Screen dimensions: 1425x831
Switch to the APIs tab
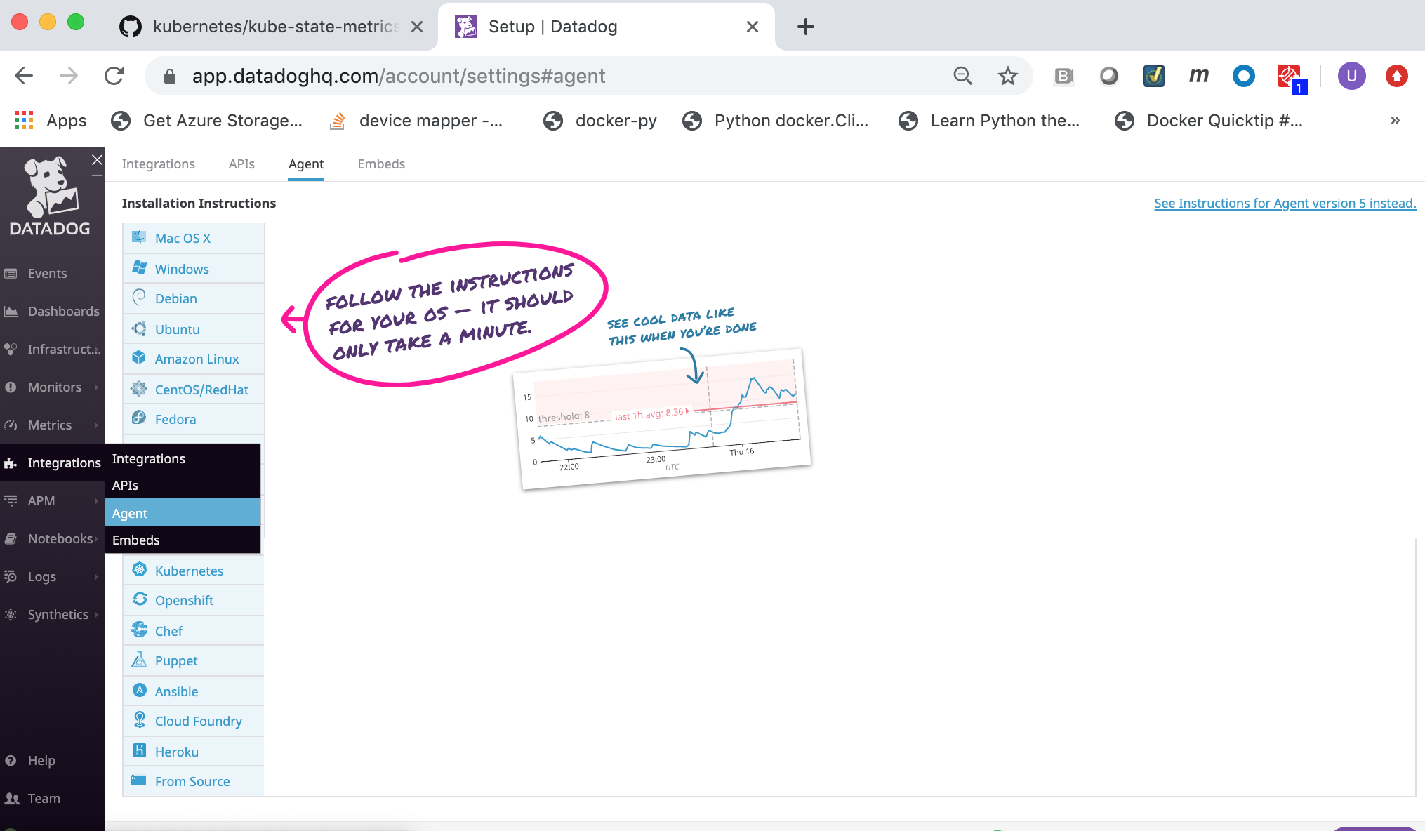[241, 164]
